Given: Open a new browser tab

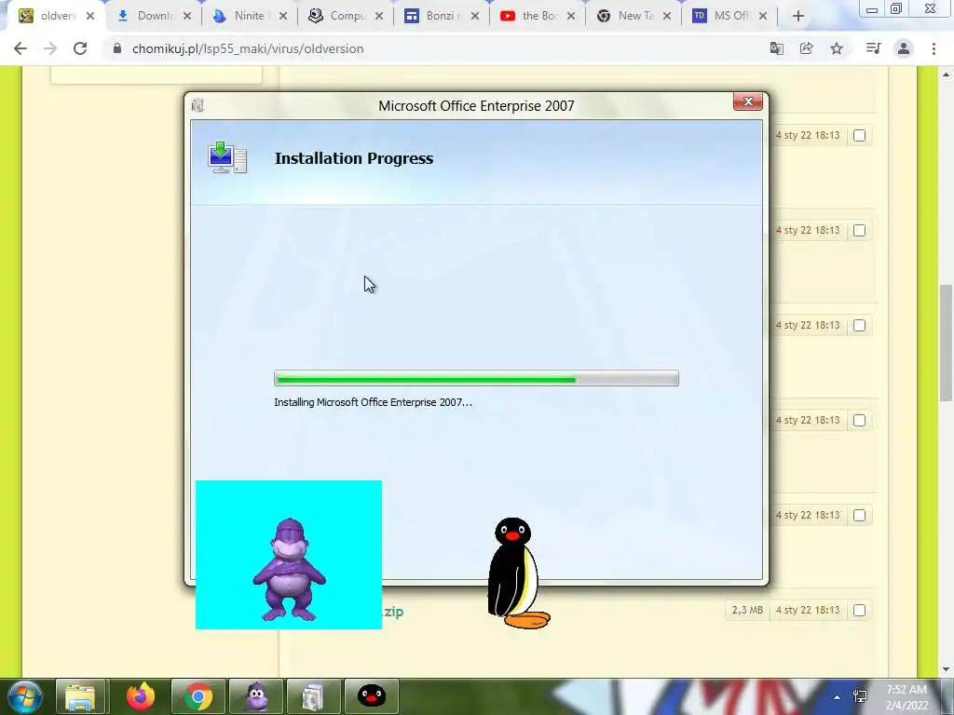Looking at the screenshot, I should tap(798, 17).
